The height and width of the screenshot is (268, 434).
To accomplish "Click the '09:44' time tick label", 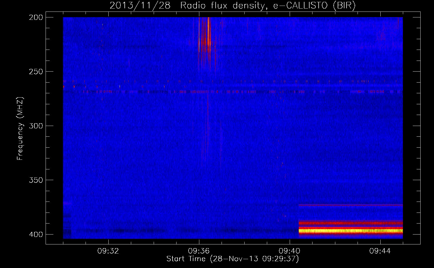I will point(380,251).
